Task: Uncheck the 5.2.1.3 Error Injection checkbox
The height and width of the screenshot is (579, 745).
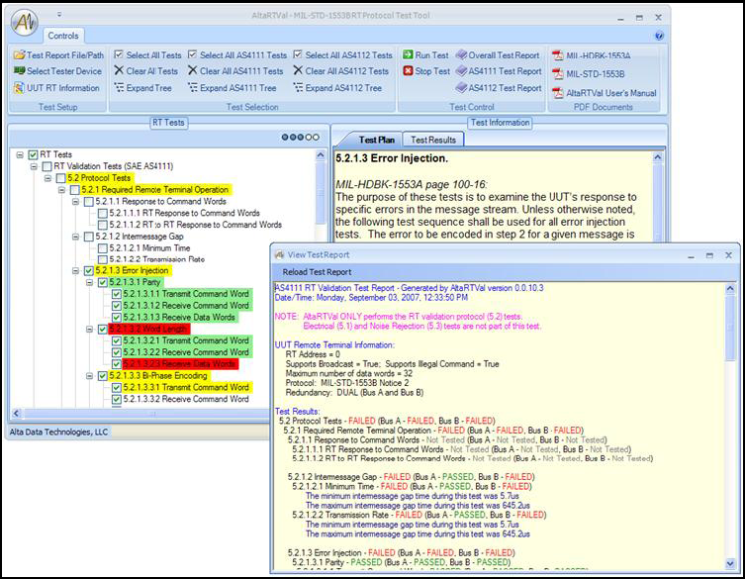Action: pyautogui.click(x=88, y=271)
